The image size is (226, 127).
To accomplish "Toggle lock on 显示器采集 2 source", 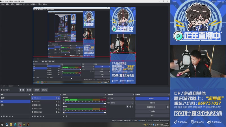I will coord(59,105).
